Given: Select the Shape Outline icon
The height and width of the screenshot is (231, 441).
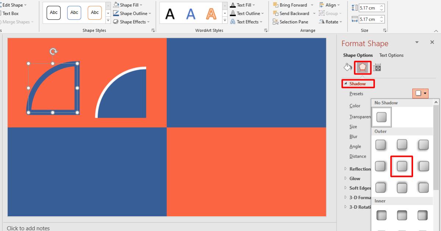Looking at the screenshot, I should [x=131, y=13].
